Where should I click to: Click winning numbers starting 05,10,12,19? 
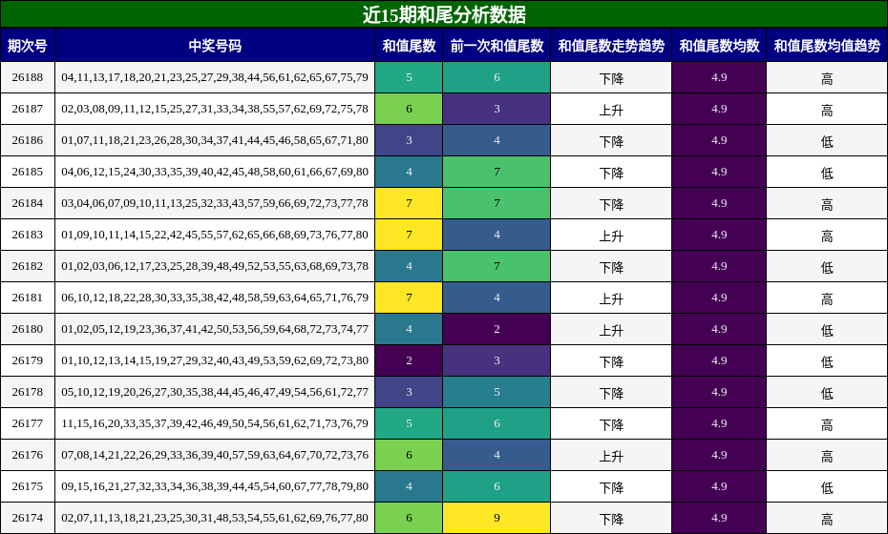pos(215,392)
